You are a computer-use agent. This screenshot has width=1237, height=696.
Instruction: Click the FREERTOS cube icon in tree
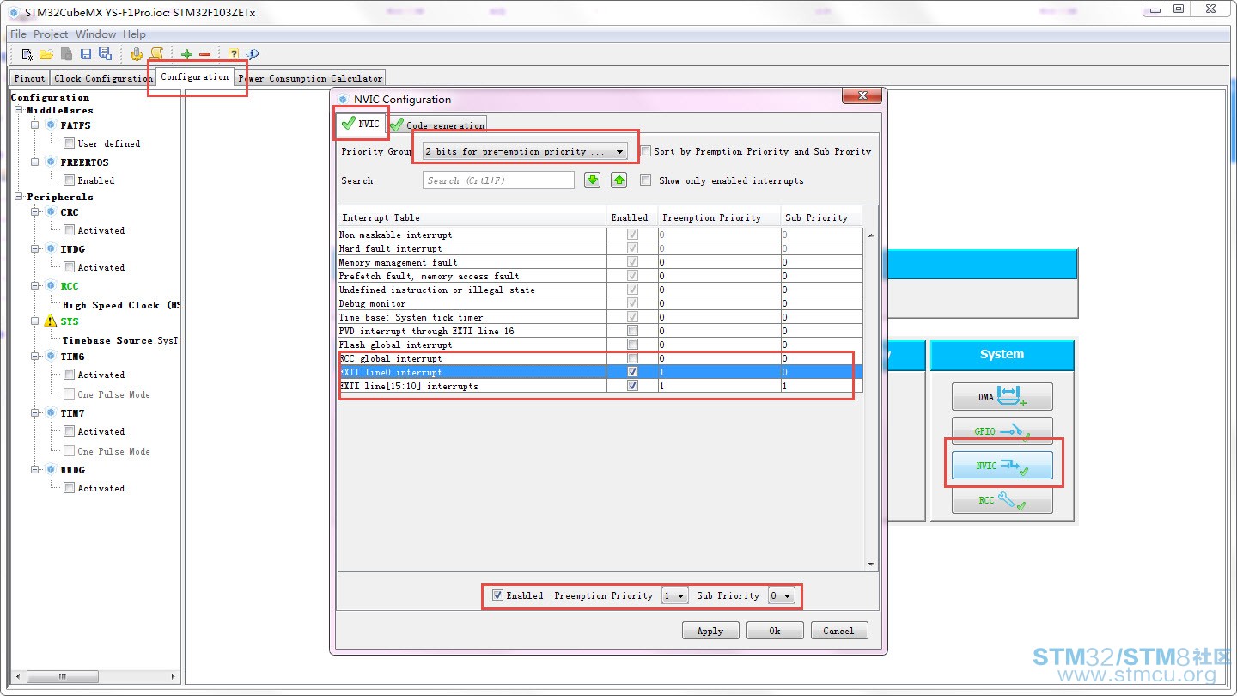tap(51, 162)
